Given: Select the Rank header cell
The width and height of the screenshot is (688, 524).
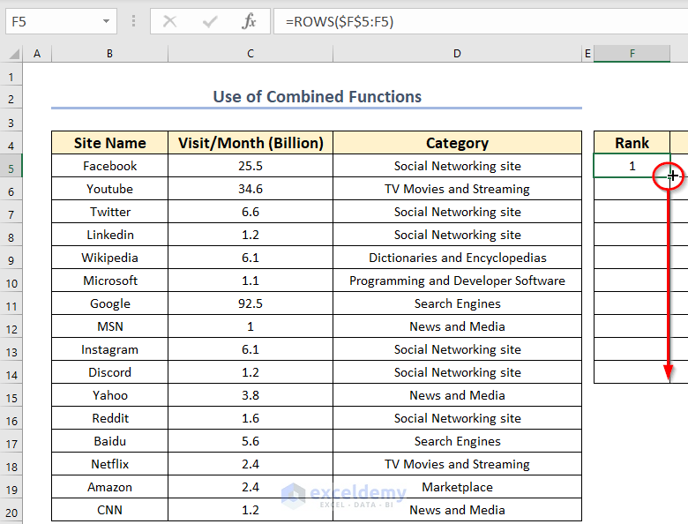Looking at the screenshot, I should coord(632,143).
